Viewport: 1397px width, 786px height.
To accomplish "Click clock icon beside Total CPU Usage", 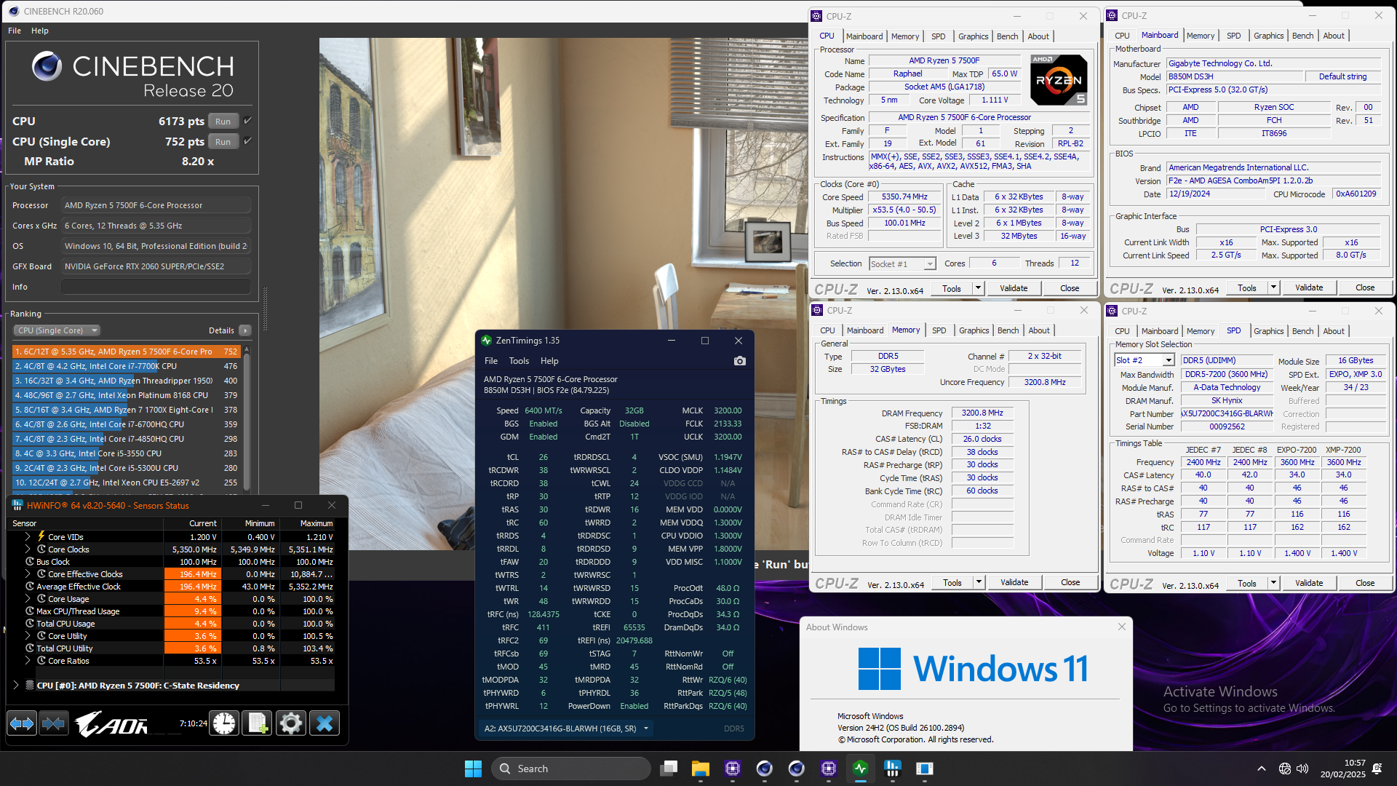I will click(30, 624).
